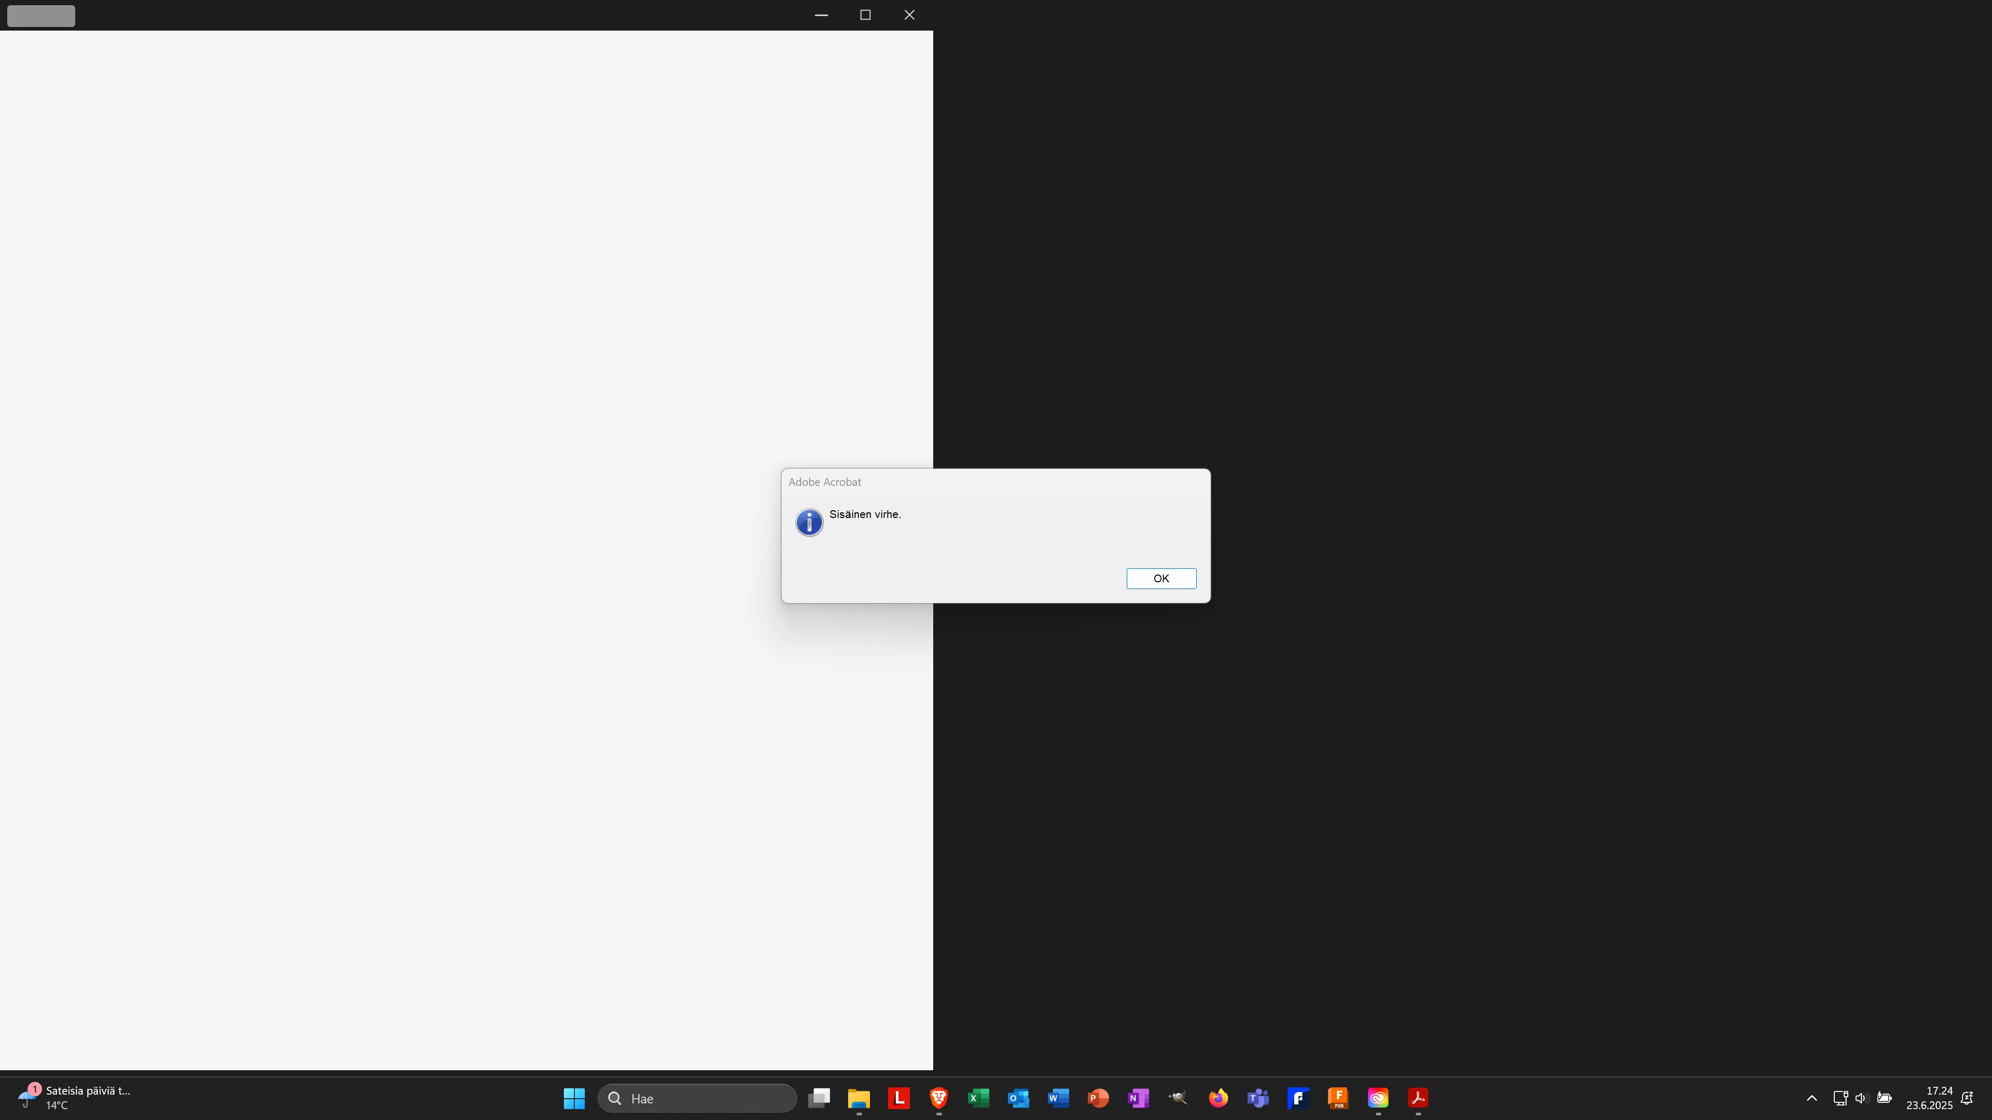Screen dimensions: 1992x1120
Task: Open Microsoft Teams from the taskbar
Action: click(x=1258, y=1098)
